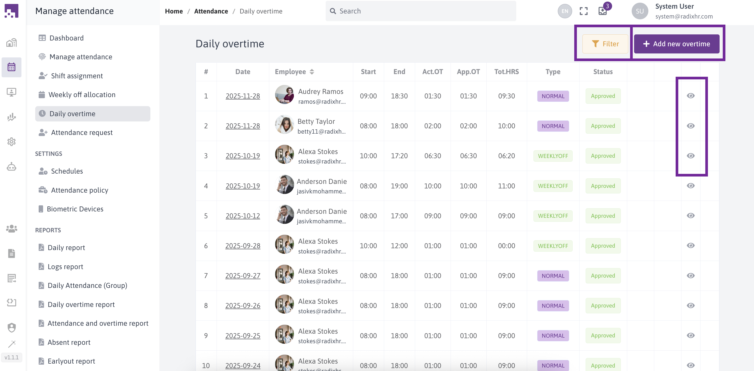Open notifications inbox with badge 3

click(x=603, y=11)
